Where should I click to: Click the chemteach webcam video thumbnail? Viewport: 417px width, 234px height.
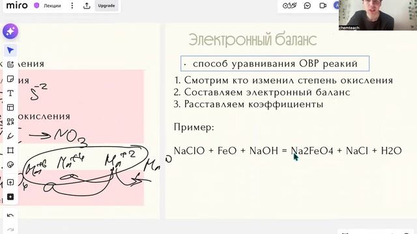378,15
